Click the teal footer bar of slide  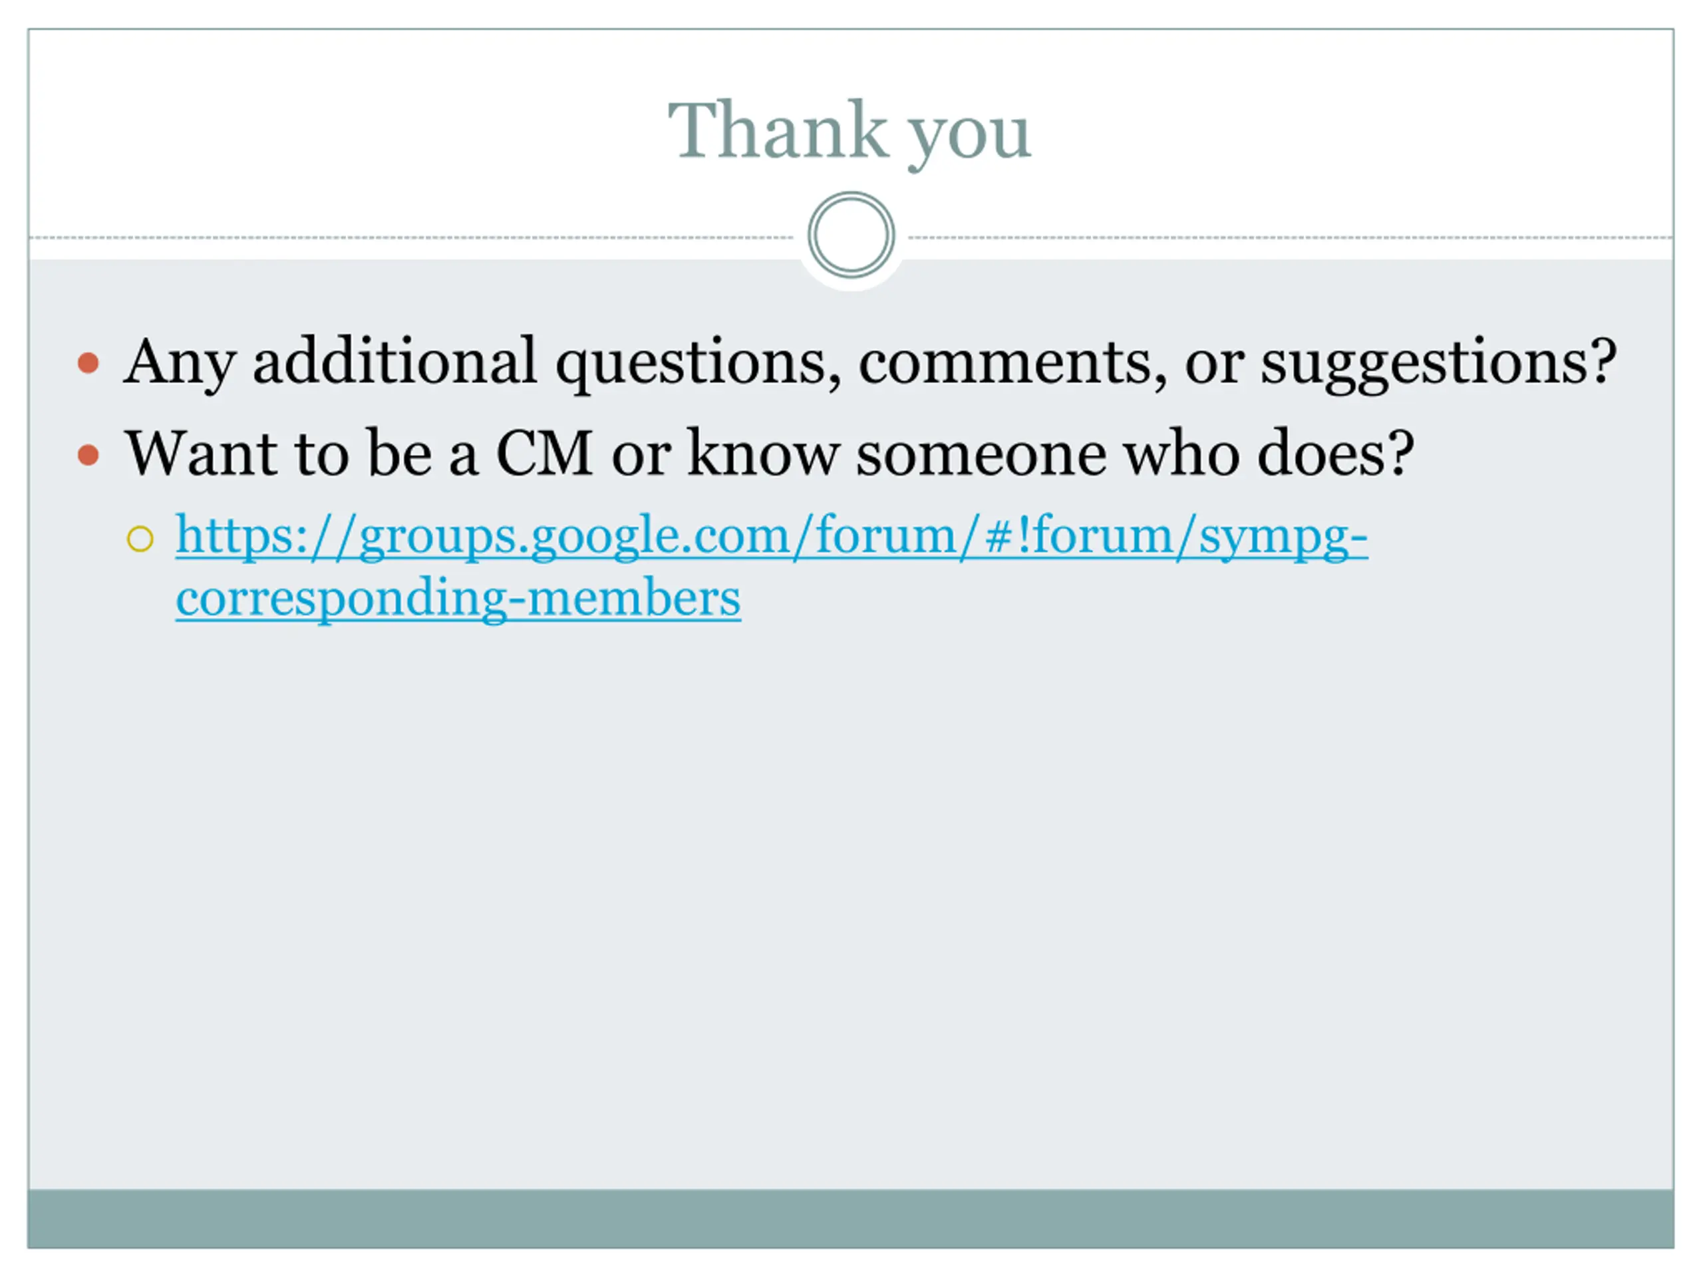[851, 1218]
